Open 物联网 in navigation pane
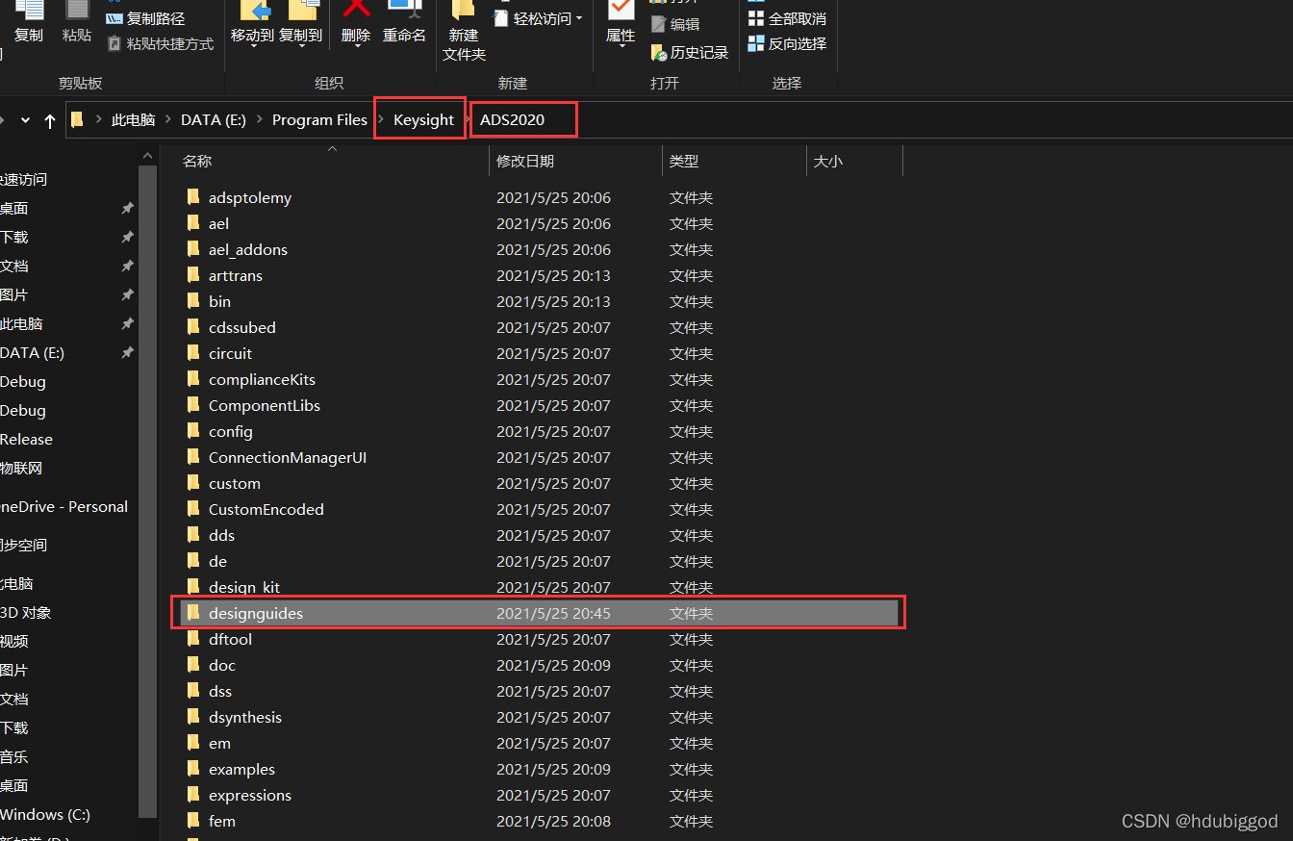 tap(21, 469)
